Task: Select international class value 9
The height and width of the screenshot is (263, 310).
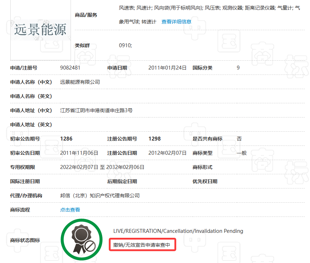Action: pos(238,68)
